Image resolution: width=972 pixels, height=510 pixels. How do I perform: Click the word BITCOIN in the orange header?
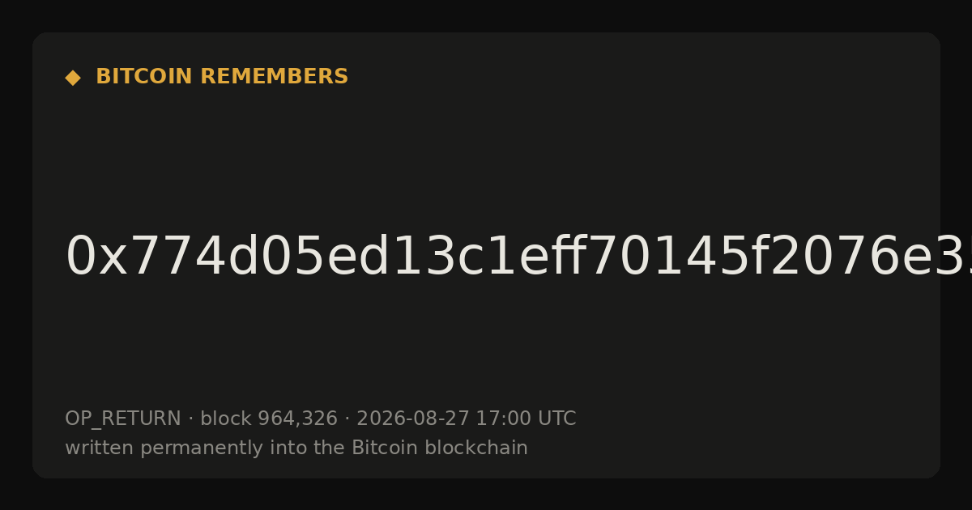[x=145, y=77]
